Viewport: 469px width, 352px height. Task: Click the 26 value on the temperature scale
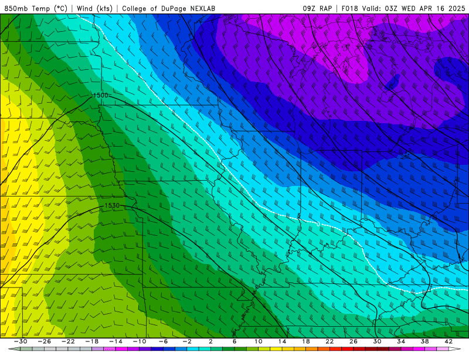click(x=354, y=341)
